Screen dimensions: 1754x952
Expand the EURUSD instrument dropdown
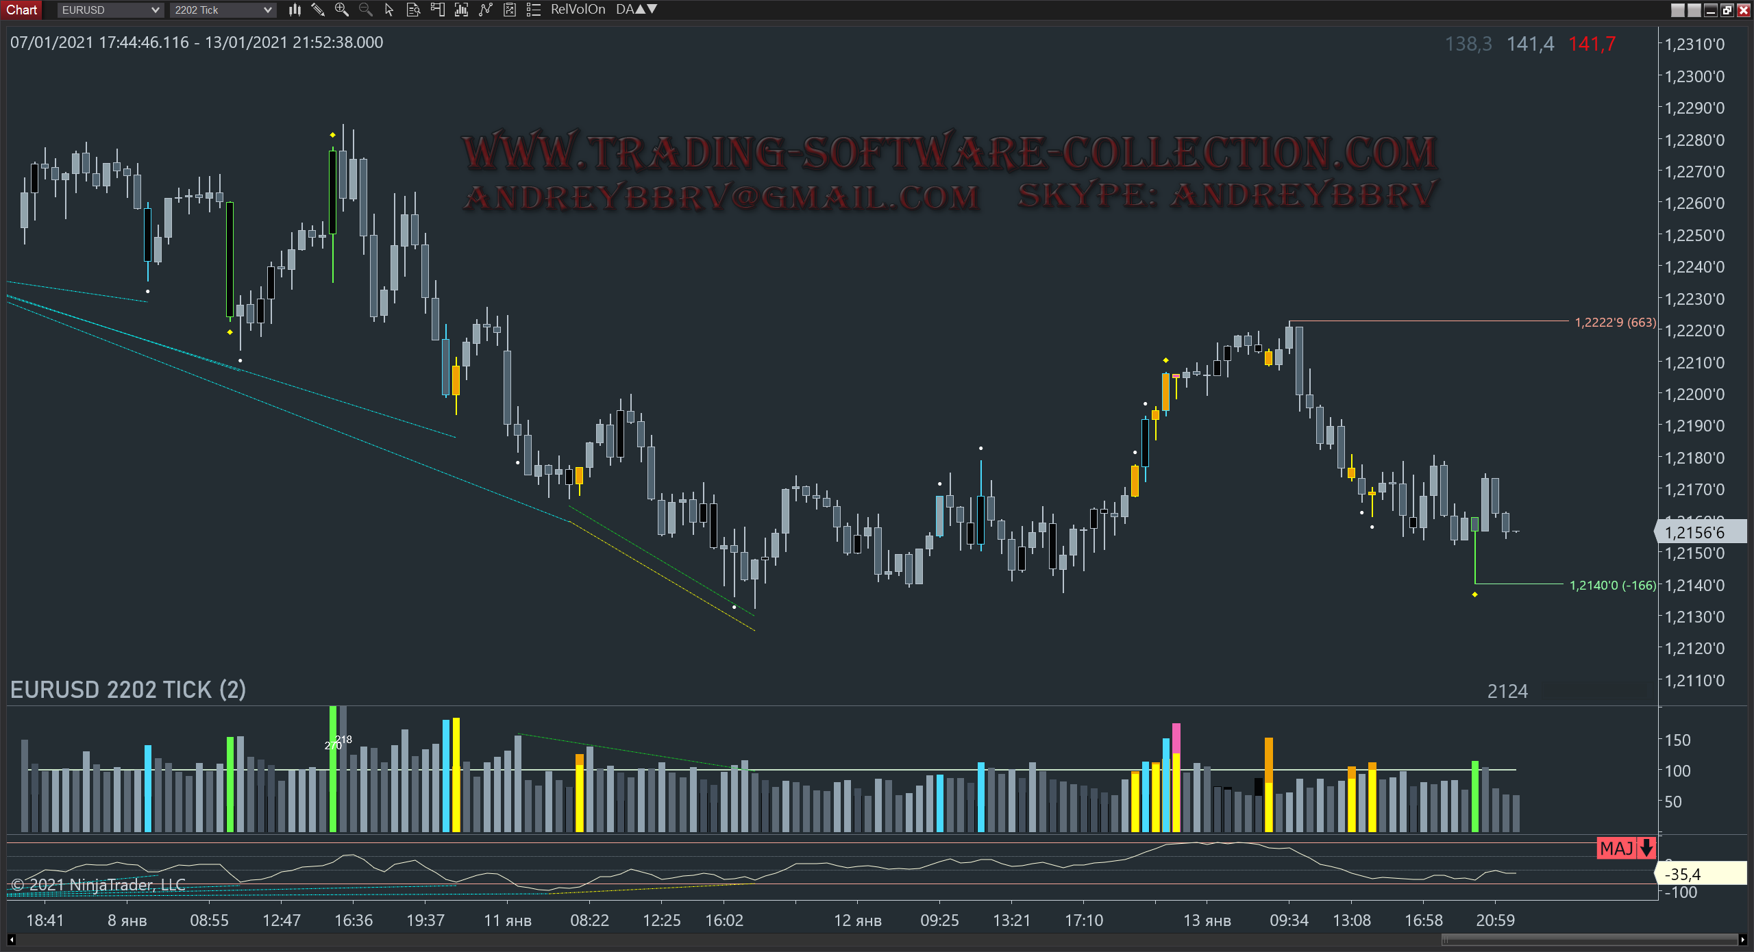pos(155,10)
